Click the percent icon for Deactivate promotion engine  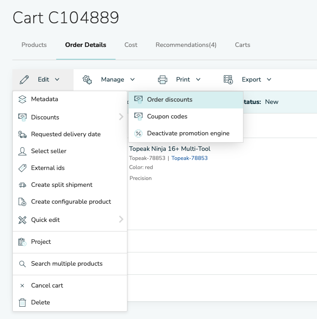(138, 134)
